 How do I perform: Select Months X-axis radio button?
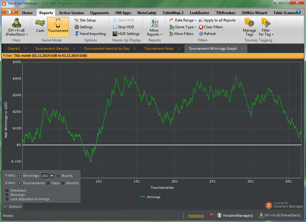(x=63, y=183)
